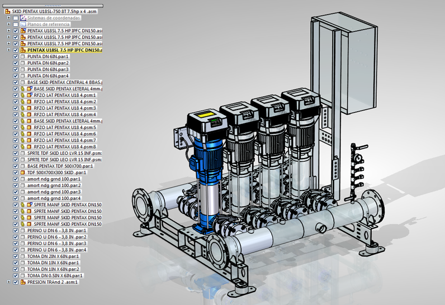Select BASE PENTAX TDF 500X700.par:1 row

[x=60, y=166]
